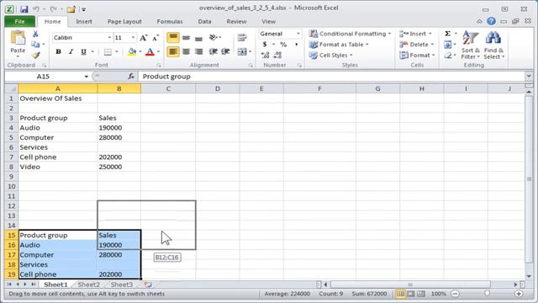The height and width of the screenshot is (303, 538).
Task: Toggle Top Align vertical alignment
Action: pos(173,37)
